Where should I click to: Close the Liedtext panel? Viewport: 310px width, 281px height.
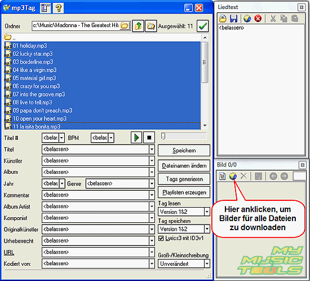pyautogui.click(x=302, y=7)
